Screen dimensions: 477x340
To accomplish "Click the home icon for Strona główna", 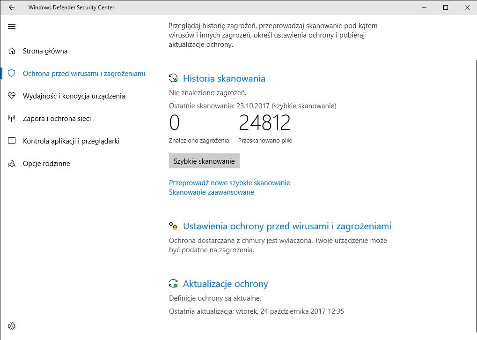I will pos(12,51).
